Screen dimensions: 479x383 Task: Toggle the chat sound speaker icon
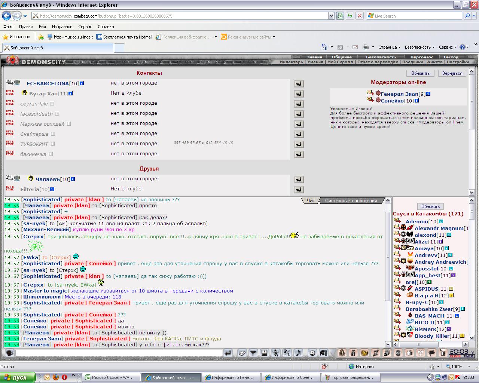[298, 353]
